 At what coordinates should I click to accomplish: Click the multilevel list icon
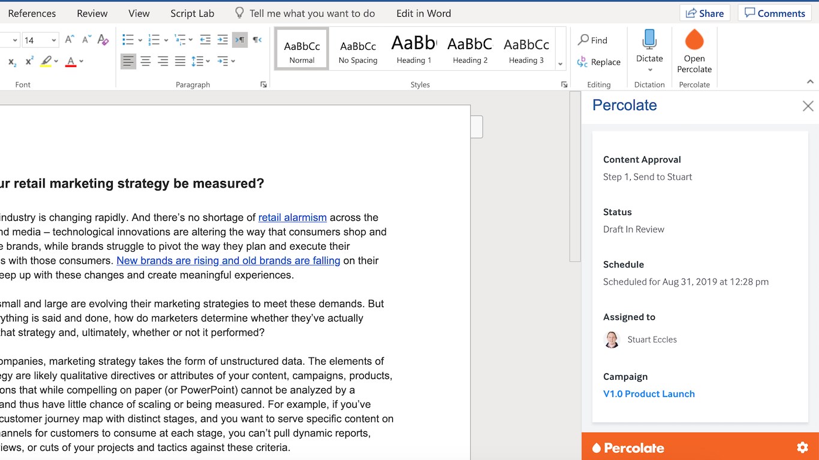[x=180, y=40]
